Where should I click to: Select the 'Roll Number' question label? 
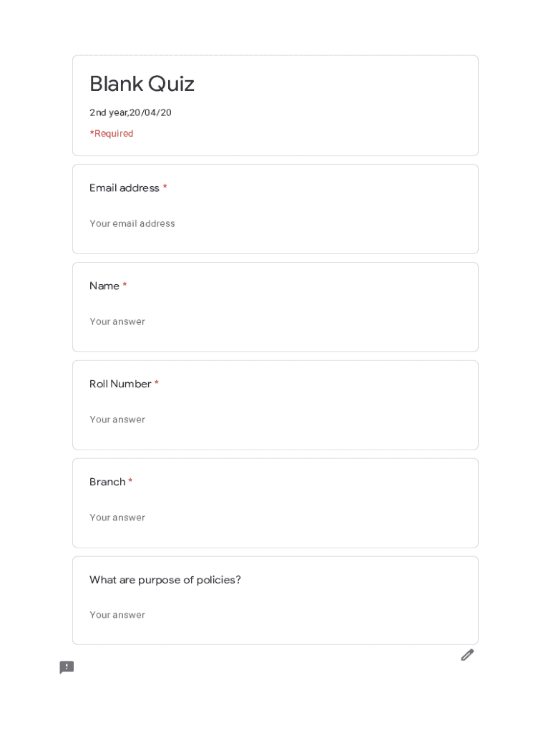pos(120,384)
